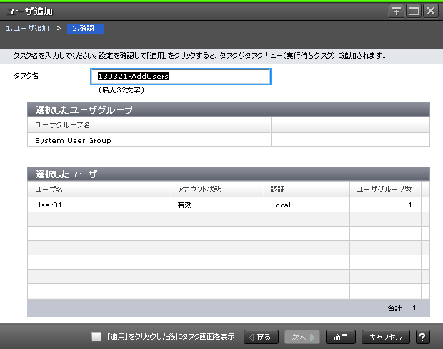
Task: Click 選択したユーザ section header
Action: (229, 174)
